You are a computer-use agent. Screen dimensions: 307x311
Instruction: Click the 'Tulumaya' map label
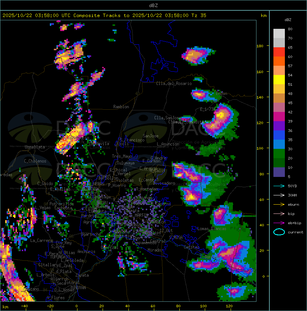[x=126, y=163]
